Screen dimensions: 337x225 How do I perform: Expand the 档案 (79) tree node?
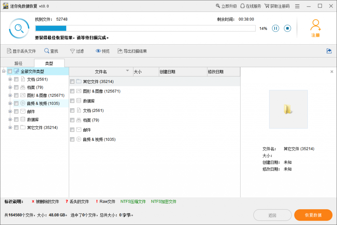coord(10,87)
